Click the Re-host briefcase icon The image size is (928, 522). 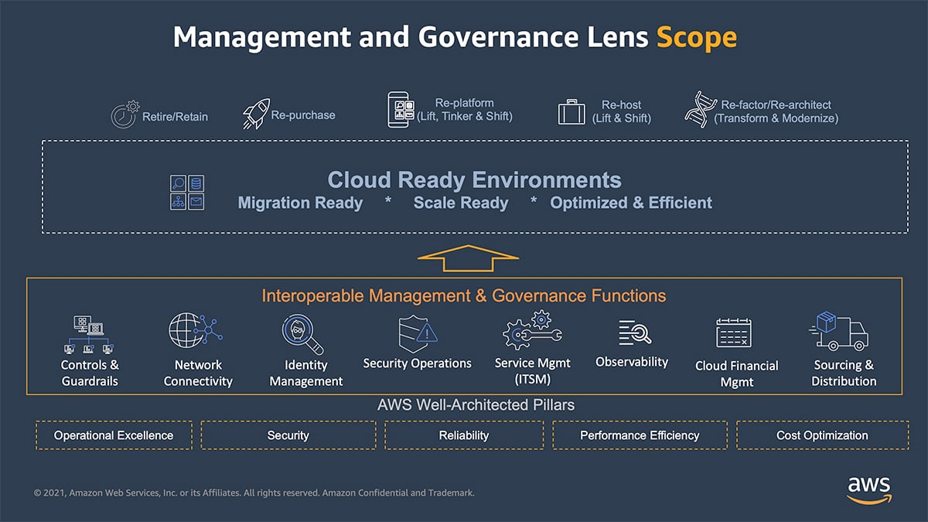coord(571,111)
